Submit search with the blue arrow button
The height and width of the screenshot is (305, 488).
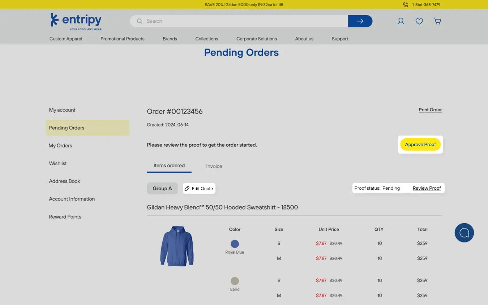pos(360,21)
